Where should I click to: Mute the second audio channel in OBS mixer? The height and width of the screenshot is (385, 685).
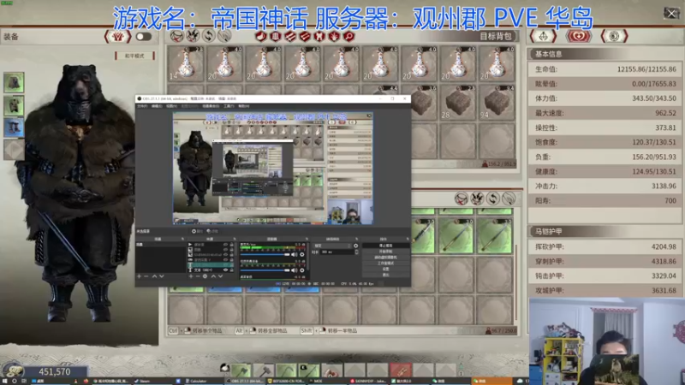[295, 270]
